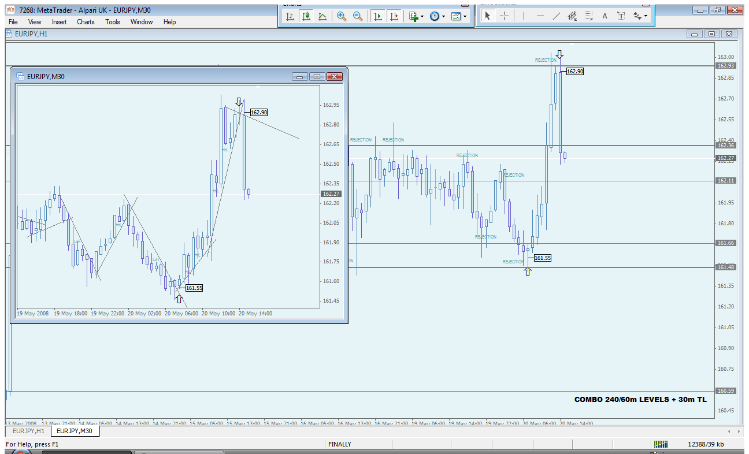Open the Insert menu
This screenshot has width=749, height=454.
coord(60,22)
